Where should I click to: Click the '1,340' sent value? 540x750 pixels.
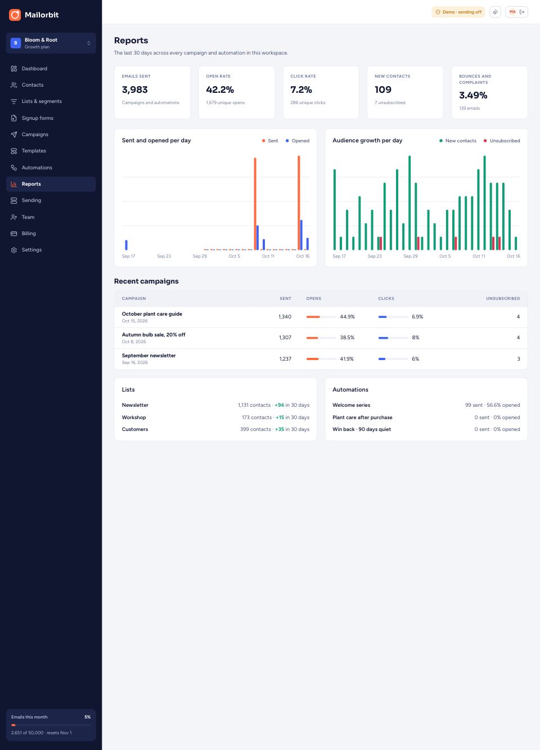point(285,317)
